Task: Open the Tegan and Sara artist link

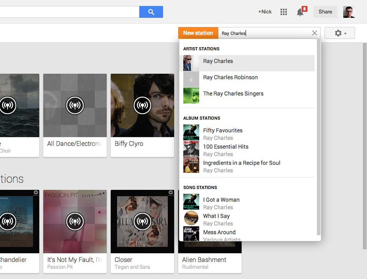Action: (x=132, y=267)
